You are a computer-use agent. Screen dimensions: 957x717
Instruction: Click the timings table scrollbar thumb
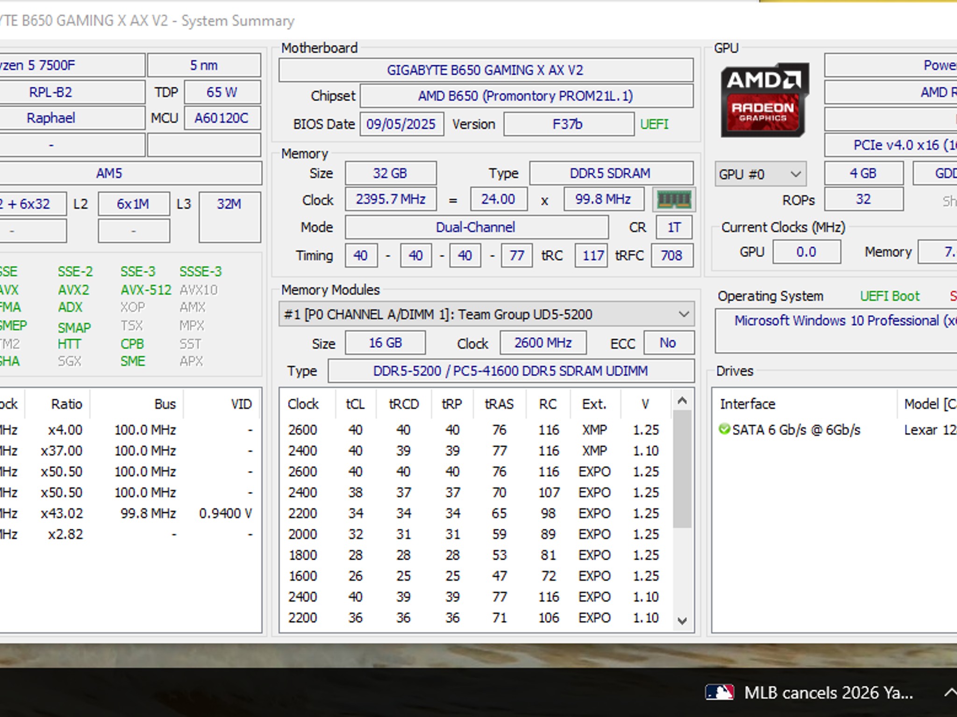point(682,469)
